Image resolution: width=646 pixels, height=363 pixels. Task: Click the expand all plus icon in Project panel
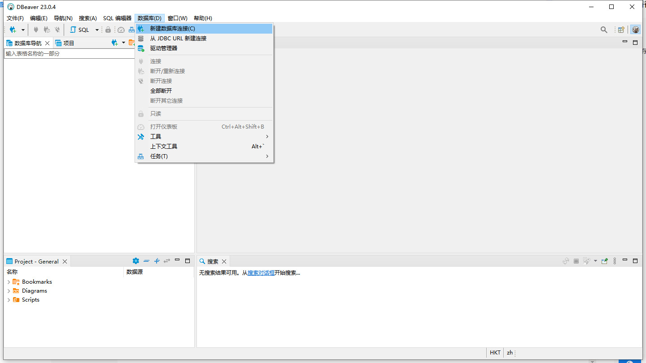(x=157, y=261)
